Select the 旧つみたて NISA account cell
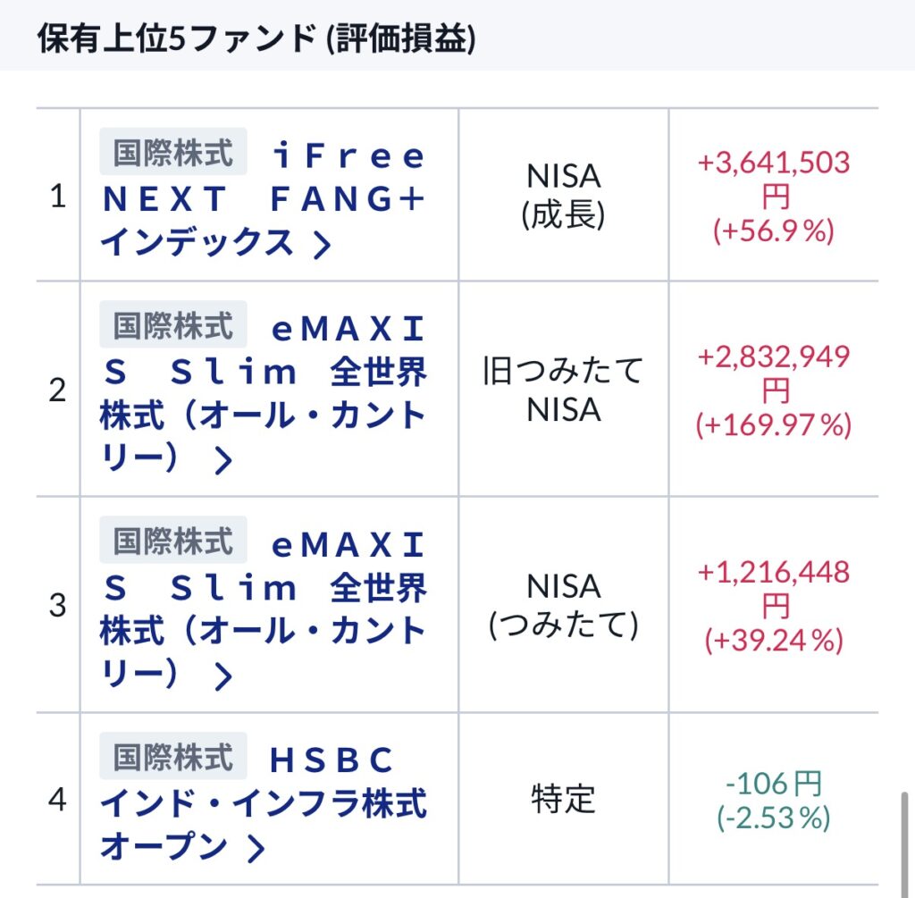Image resolution: width=915 pixels, height=898 pixels. click(x=563, y=390)
